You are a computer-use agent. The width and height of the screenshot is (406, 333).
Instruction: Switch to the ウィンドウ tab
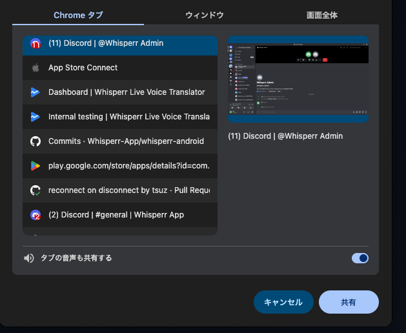click(x=205, y=15)
